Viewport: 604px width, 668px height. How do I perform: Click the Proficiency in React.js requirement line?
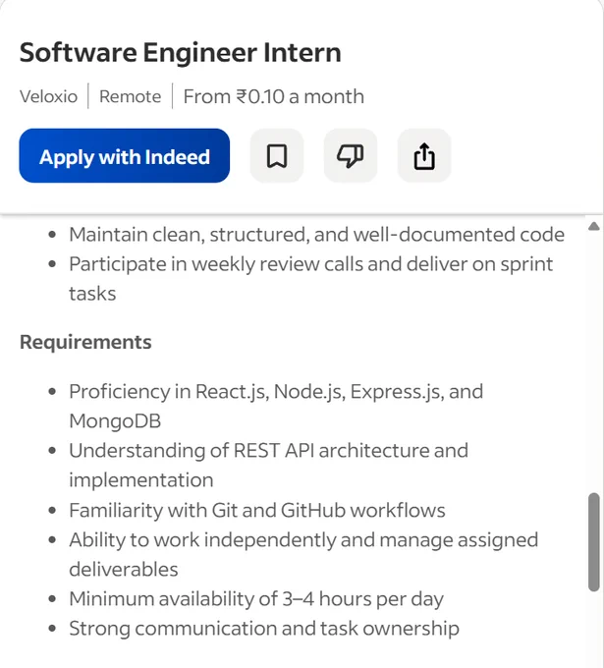[x=276, y=406]
